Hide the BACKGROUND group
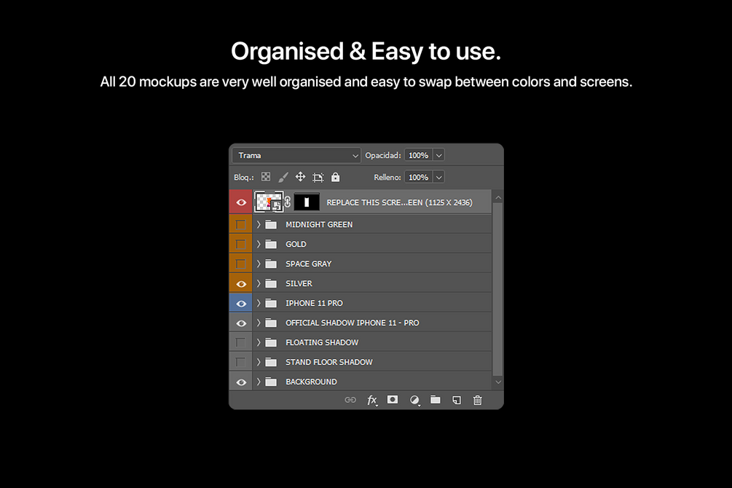732x488 pixels. (x=241, y=382)
